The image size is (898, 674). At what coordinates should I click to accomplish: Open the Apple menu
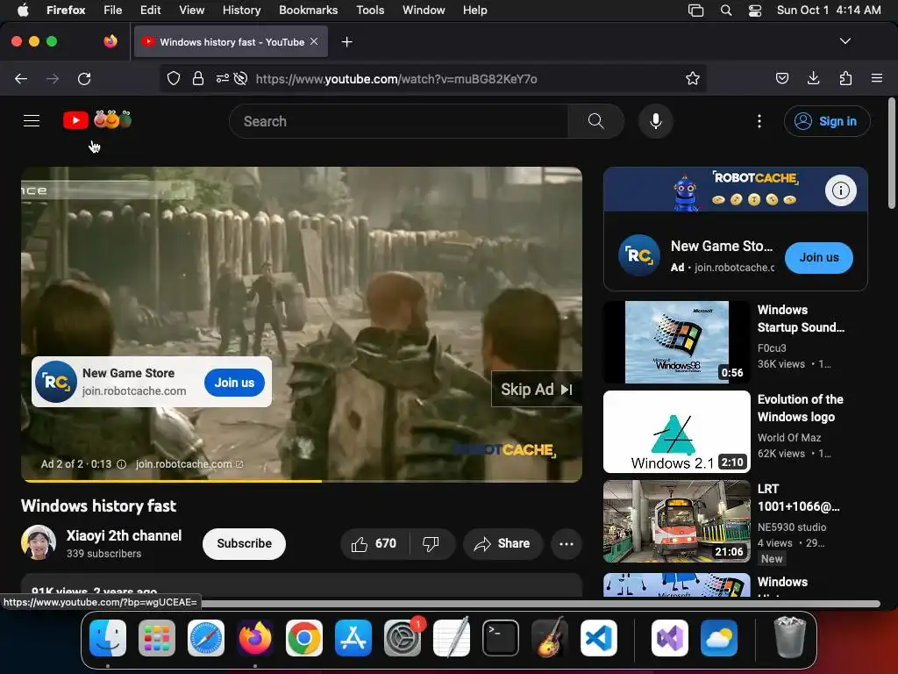[23, 11]
